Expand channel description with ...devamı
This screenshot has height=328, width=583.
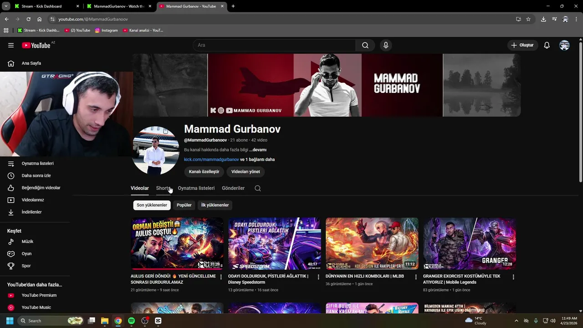(x=258, y=150)
